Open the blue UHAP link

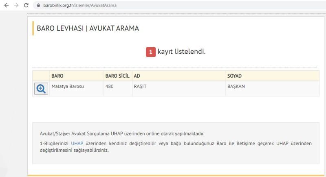77,143
